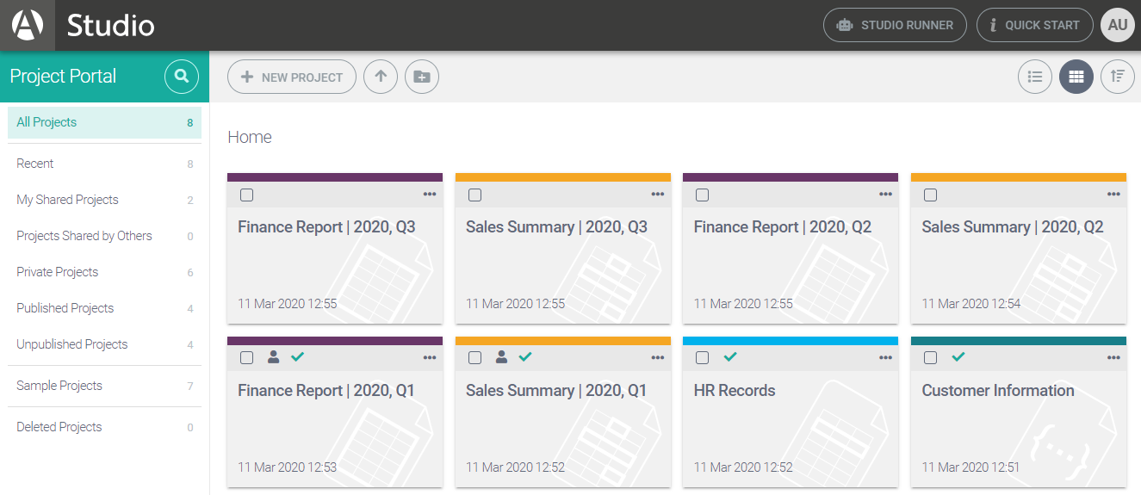Image resolution: width=1141 pixels, height=495 pixels.
Task: Select Private Projects in the sidebar
Action: (58, 272)
